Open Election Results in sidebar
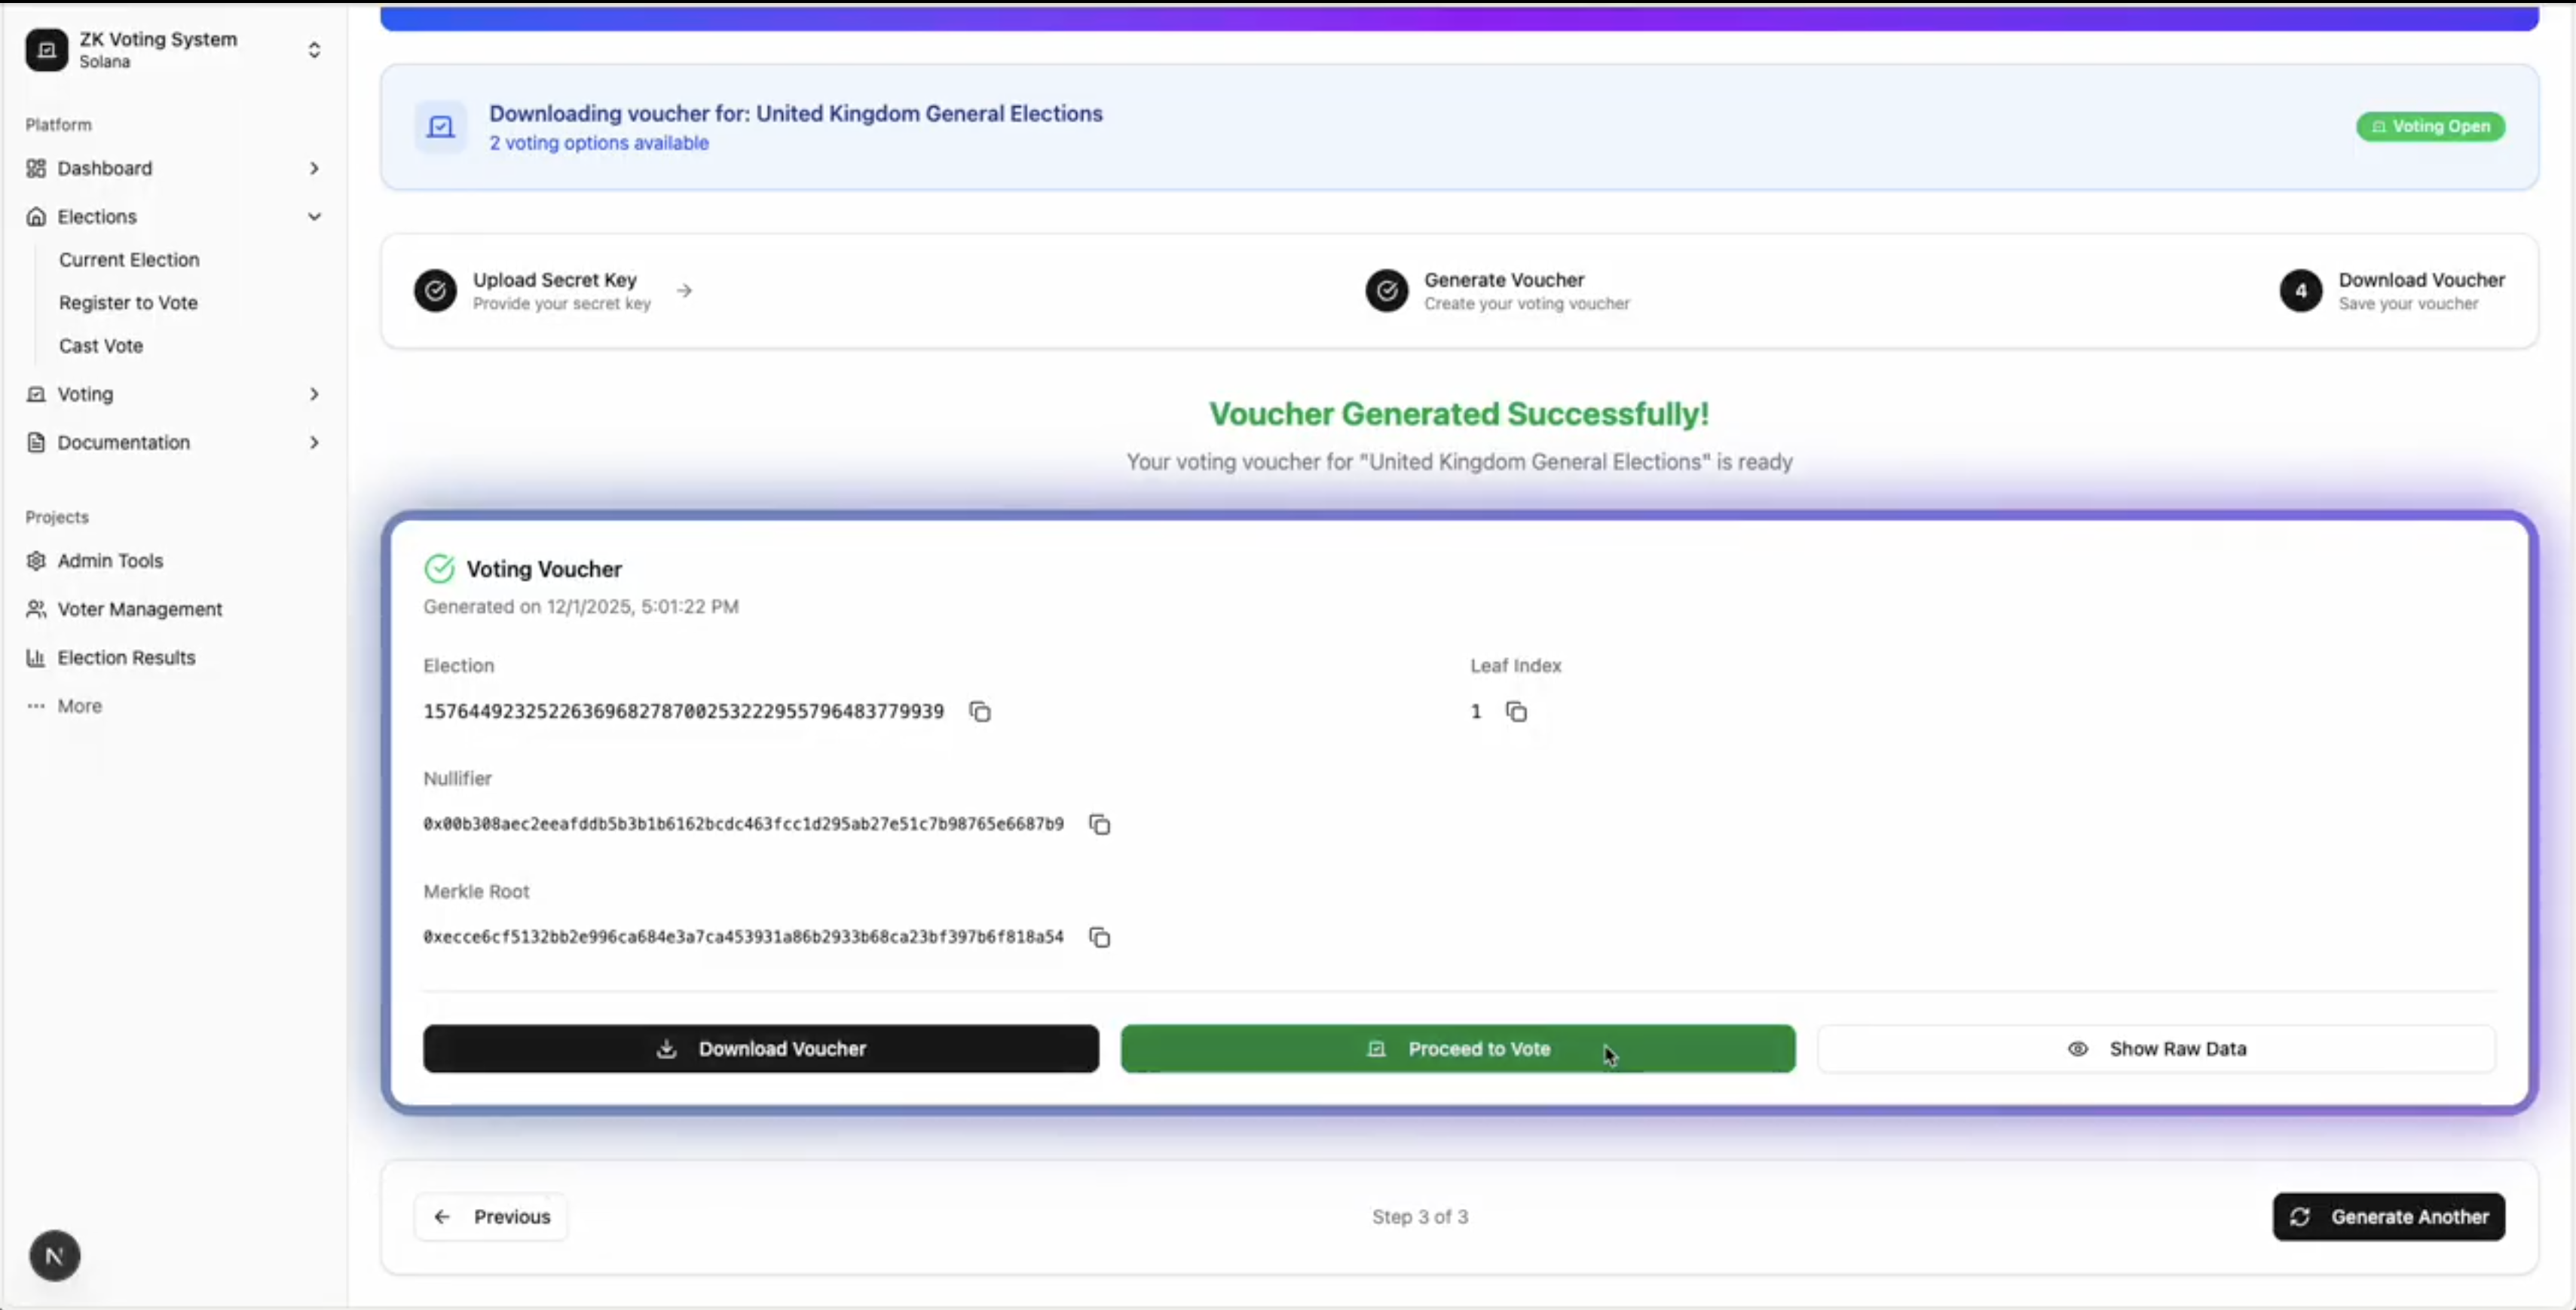2576x1310 pixels. [126, 658]
